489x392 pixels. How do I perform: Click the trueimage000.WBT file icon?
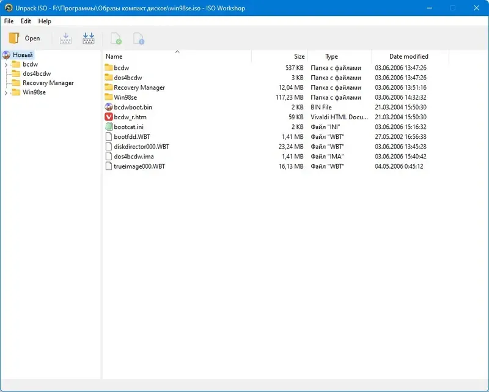click(109, 166)
